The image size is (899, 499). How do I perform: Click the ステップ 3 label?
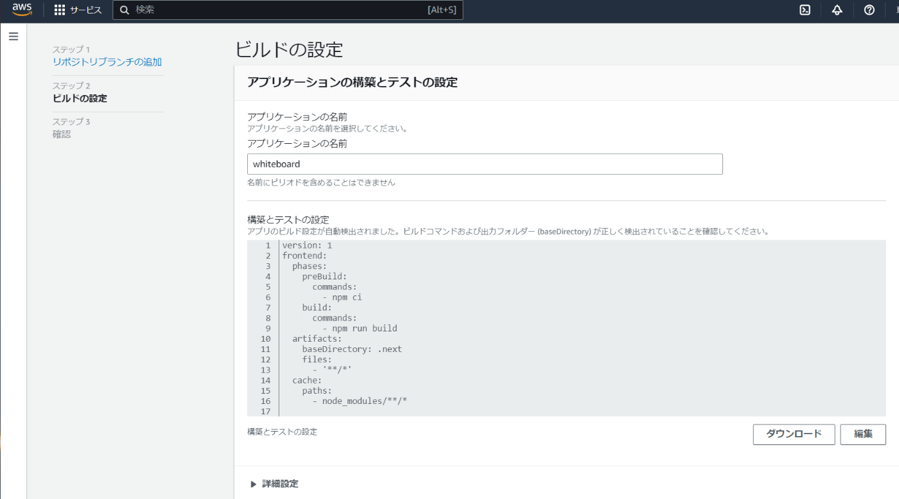71,121
